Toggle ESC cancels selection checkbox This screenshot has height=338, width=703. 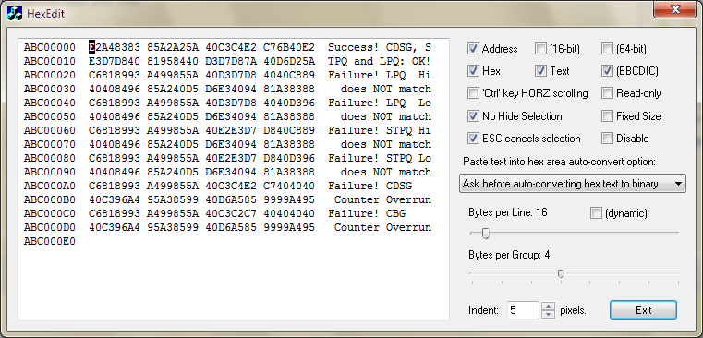click(473, 139)
